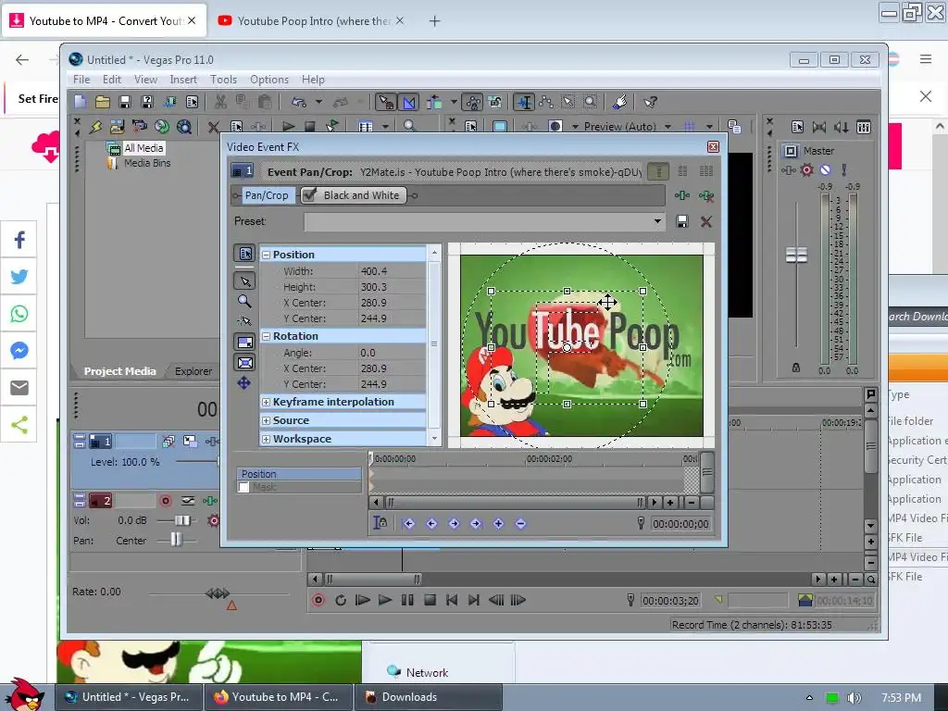Click the Record button in transport bar

pyautogui.click(x=318, y=600)
